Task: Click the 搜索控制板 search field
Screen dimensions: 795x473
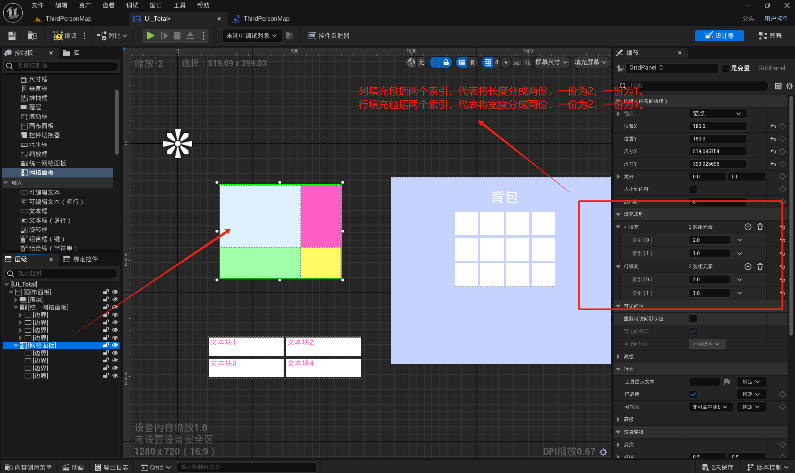Action: [x=61, y=66]
